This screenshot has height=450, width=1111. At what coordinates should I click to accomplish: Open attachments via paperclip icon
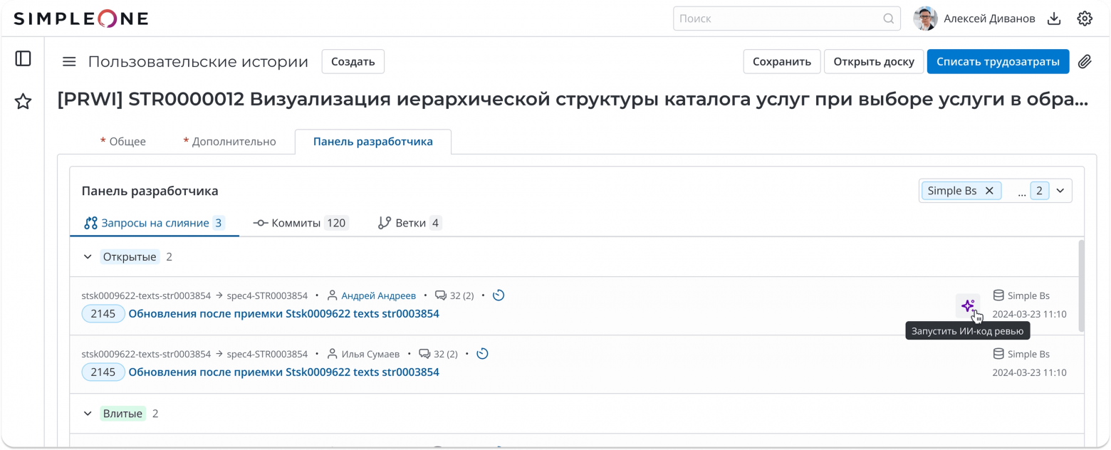[x=1084, y=62]
